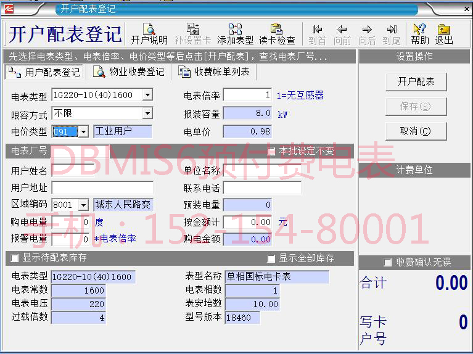Expand the 电表类型 dropdown
The image size is (473, 354).
click(147, 95)
